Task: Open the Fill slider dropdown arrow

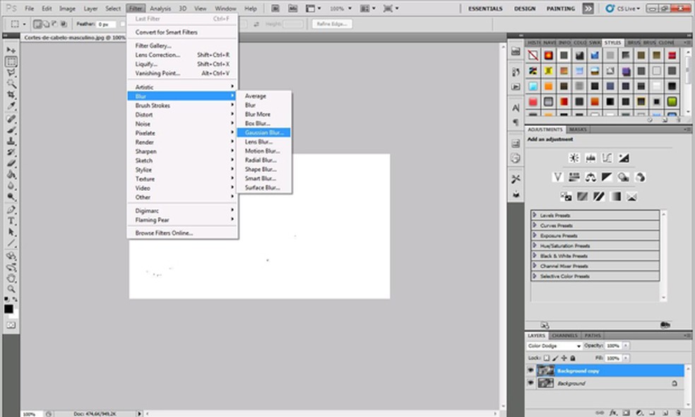Action: point(626,358)
